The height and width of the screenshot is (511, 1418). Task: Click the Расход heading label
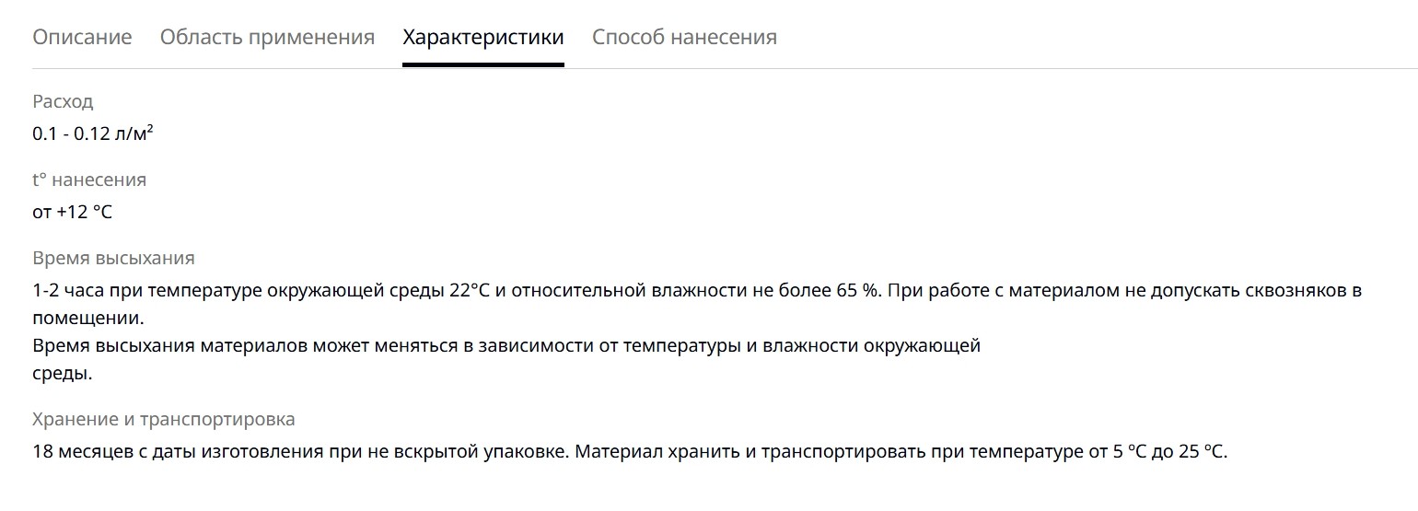coord(63,102)
